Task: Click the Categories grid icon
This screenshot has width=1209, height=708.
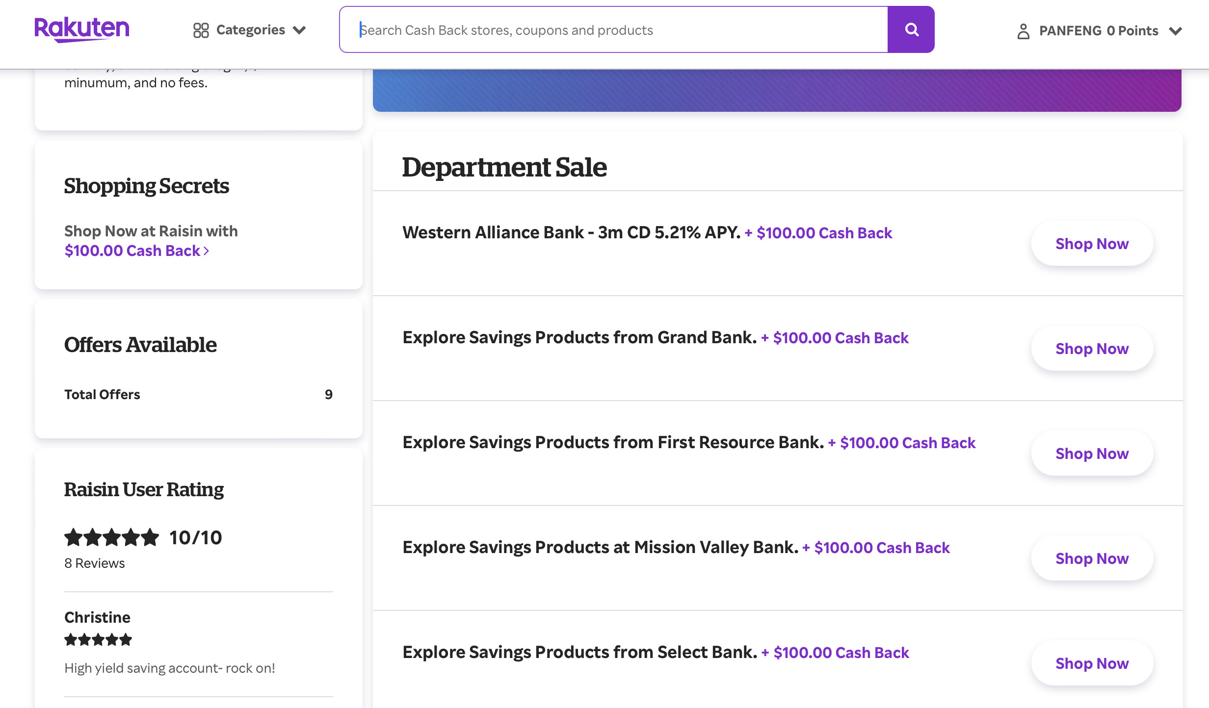Action: tap(201, 30)
